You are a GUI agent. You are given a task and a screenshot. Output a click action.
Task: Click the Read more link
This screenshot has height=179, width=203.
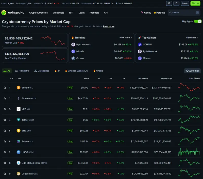point(109,27)
